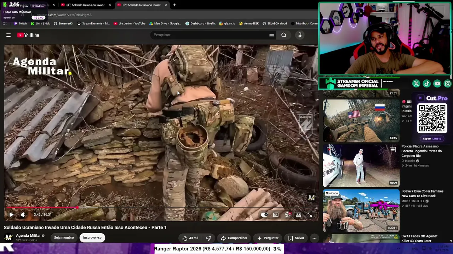Viewport: 453px width, 254px height.
Task: Open the Lins Junior - YouTube bookmark
Action: (x=130, y=24)
